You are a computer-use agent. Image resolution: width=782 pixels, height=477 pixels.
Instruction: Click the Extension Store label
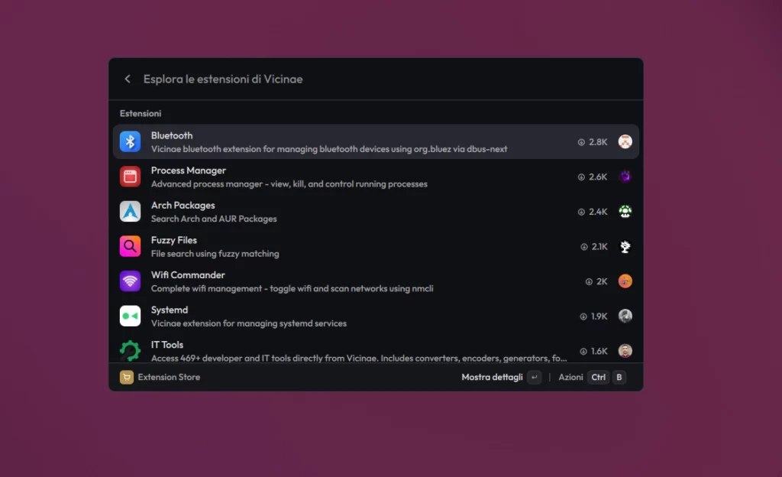(x=169, y=377)
